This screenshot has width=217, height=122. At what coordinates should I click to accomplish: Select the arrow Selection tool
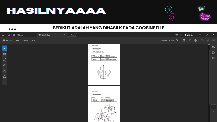pos(4,48)
